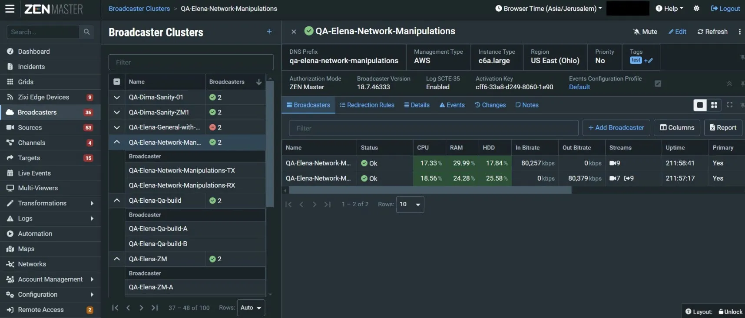Viewport: 745px width, 318px height.
Task: Switch to the Redirection Rules tab
Action: coord(367,105)
